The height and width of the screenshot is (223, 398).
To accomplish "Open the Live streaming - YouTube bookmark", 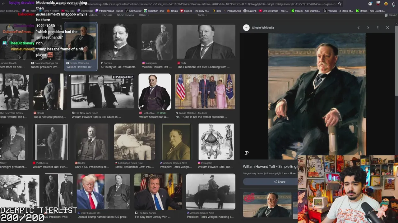I will (273, 11).
